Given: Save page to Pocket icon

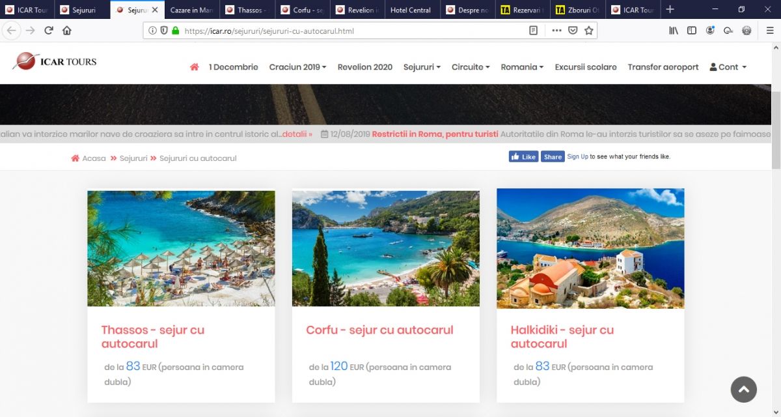Looking at the screenshot, I should [573, 31].
